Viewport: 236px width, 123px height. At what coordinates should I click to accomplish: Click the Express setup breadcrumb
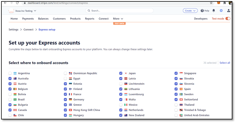tap(47, 30)
